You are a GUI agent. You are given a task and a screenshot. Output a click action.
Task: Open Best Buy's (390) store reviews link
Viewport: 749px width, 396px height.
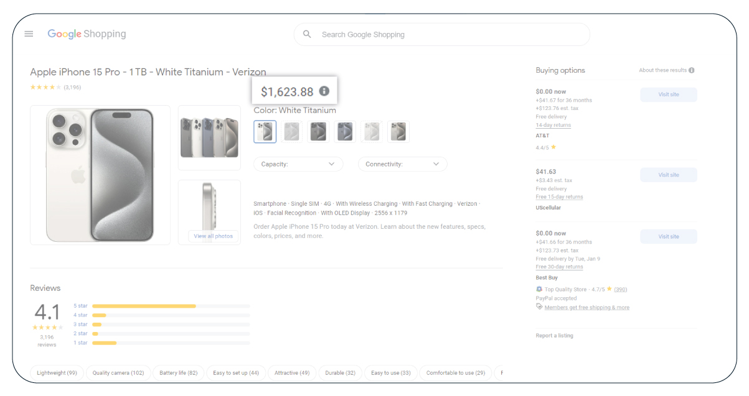click(x=621, y=289)
